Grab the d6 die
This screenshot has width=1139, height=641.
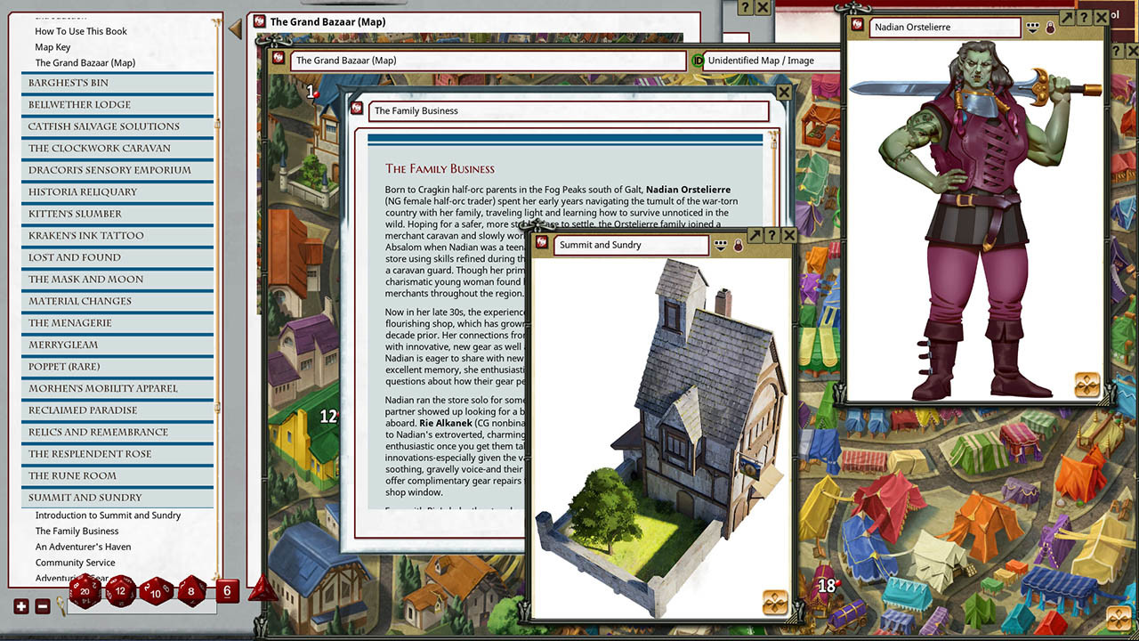pos(227,590)
